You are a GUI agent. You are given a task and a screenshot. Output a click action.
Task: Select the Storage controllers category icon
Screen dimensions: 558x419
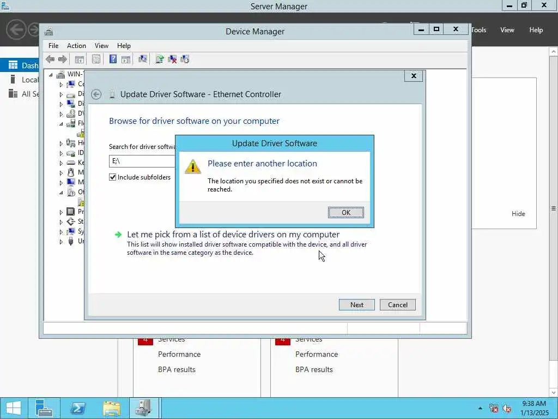pos(71,222)
